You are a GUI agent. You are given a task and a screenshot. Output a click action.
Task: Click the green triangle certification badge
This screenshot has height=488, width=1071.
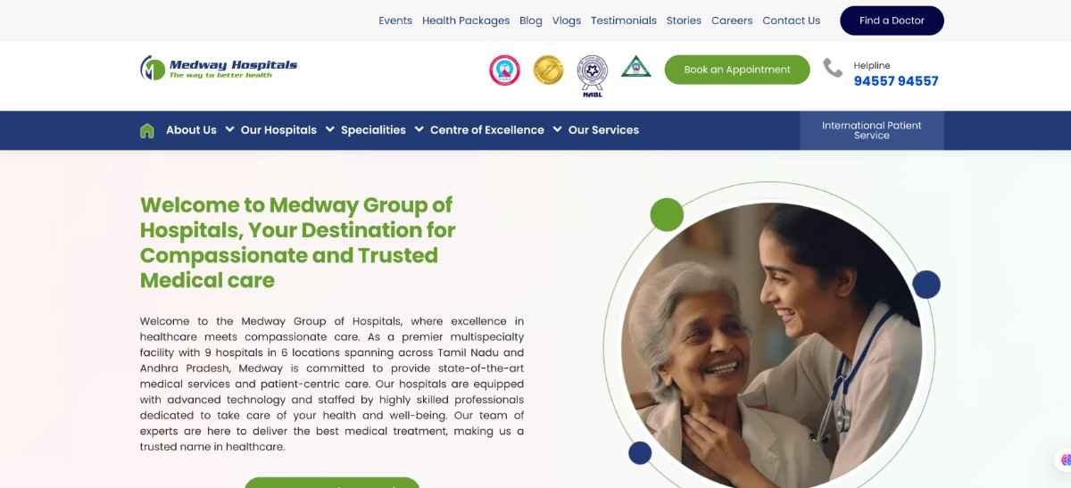point(636,67)
